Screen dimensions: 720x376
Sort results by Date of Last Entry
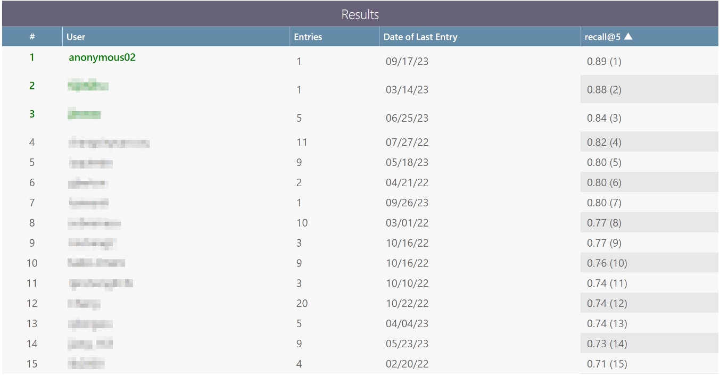pyautogui.click(x=420, y=37)
